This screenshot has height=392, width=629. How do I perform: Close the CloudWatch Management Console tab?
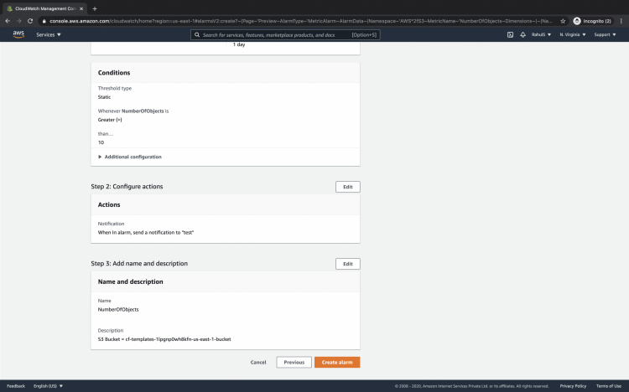pos(82,8)
